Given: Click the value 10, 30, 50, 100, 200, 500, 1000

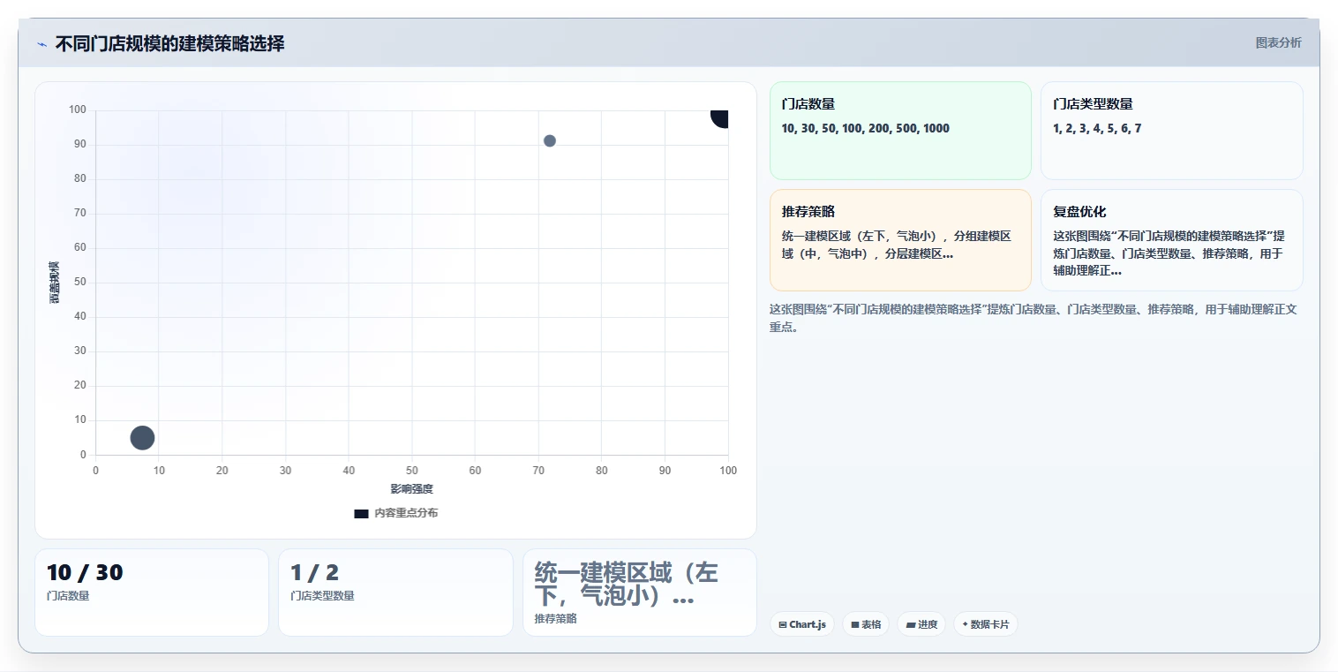Looking at the screenshot, I should (x=866, y=128).
